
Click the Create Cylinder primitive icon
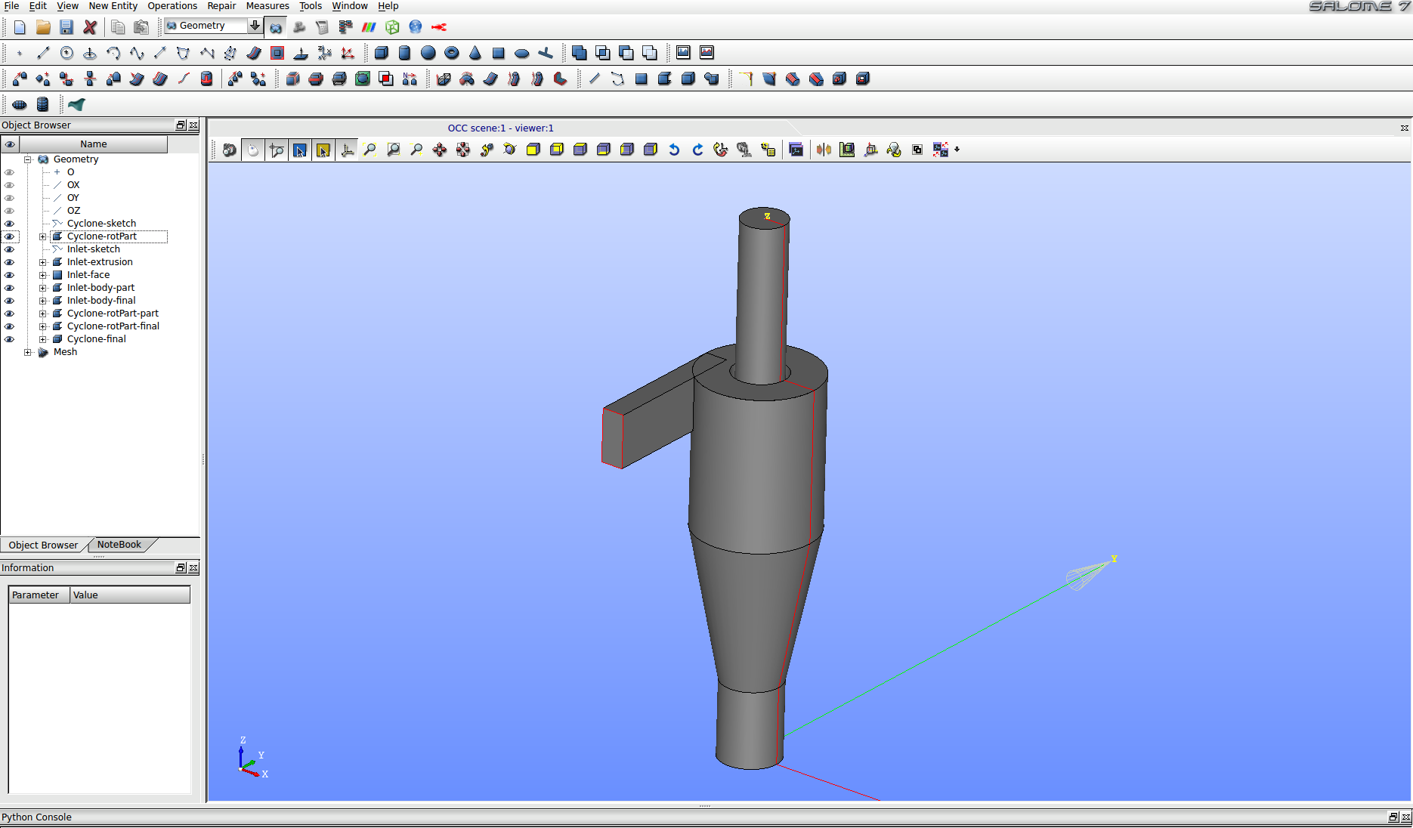404,53
